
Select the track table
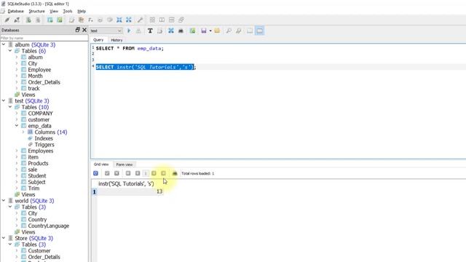click(x=33, y=88)
